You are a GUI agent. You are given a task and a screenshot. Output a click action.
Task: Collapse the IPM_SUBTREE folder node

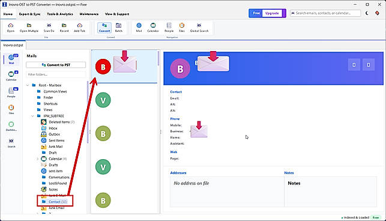pyautogui.click(x=32, y=116)
